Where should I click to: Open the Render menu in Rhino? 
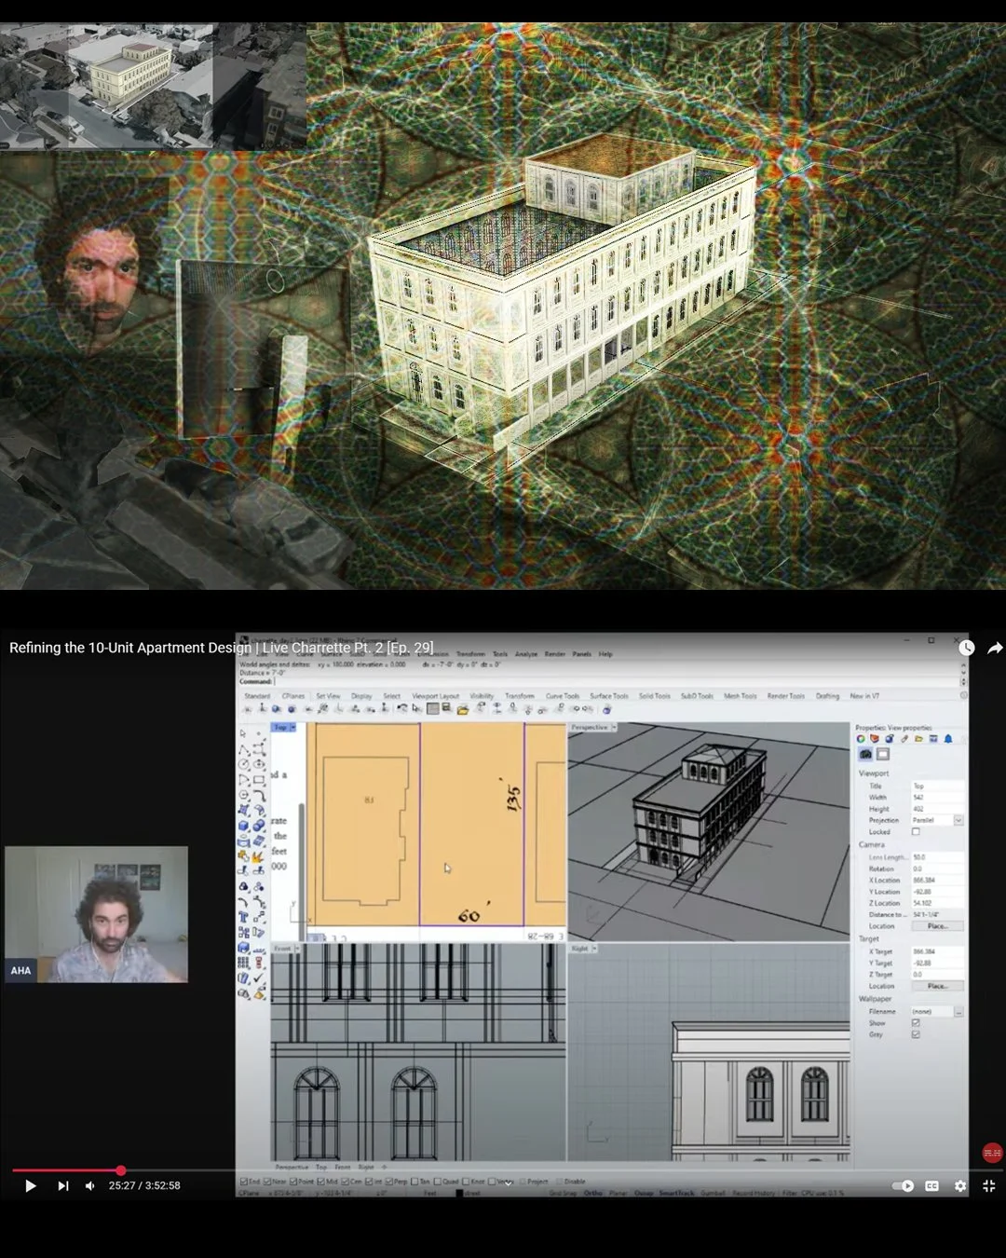(554, 654)
